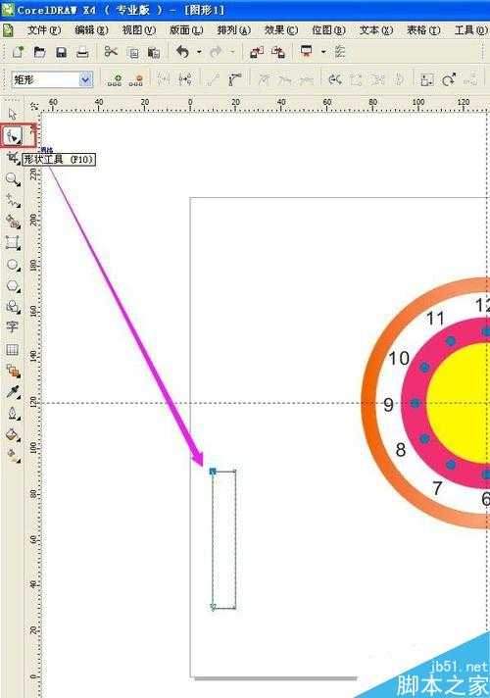Open the 文件(F) menu
490x698 pixels.
[44, 30]
